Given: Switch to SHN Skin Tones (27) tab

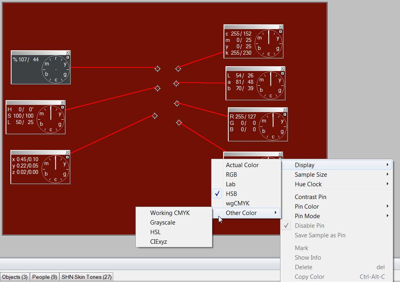Looking at the screenshot, I should [x=86, y=277].
